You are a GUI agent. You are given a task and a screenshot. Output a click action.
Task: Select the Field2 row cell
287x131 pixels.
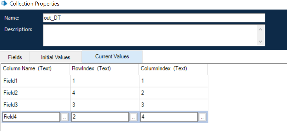click(35, 93)
